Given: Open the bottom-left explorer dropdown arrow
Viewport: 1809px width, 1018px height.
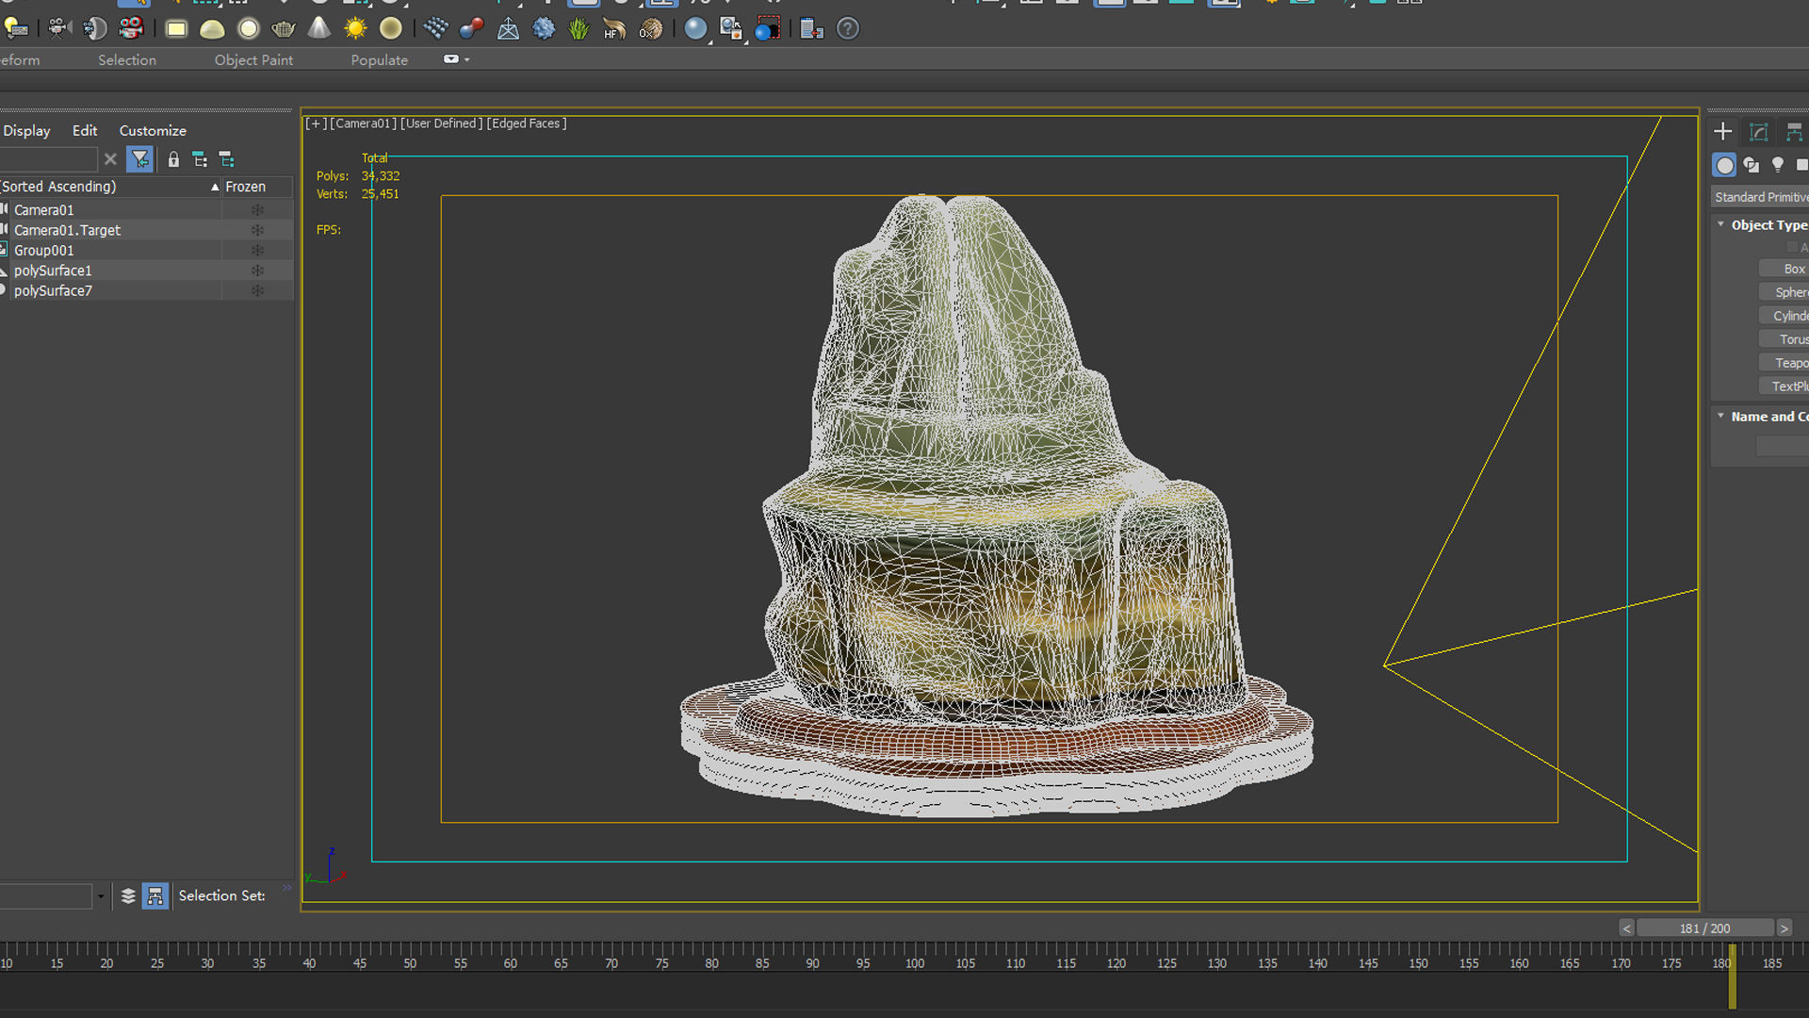Looking at the screenshot, I should 101,896.
